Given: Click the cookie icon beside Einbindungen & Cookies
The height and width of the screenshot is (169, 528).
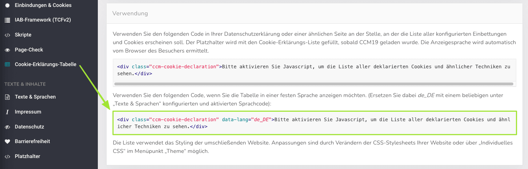Looking at the screenshot, I should click(7, 5).
